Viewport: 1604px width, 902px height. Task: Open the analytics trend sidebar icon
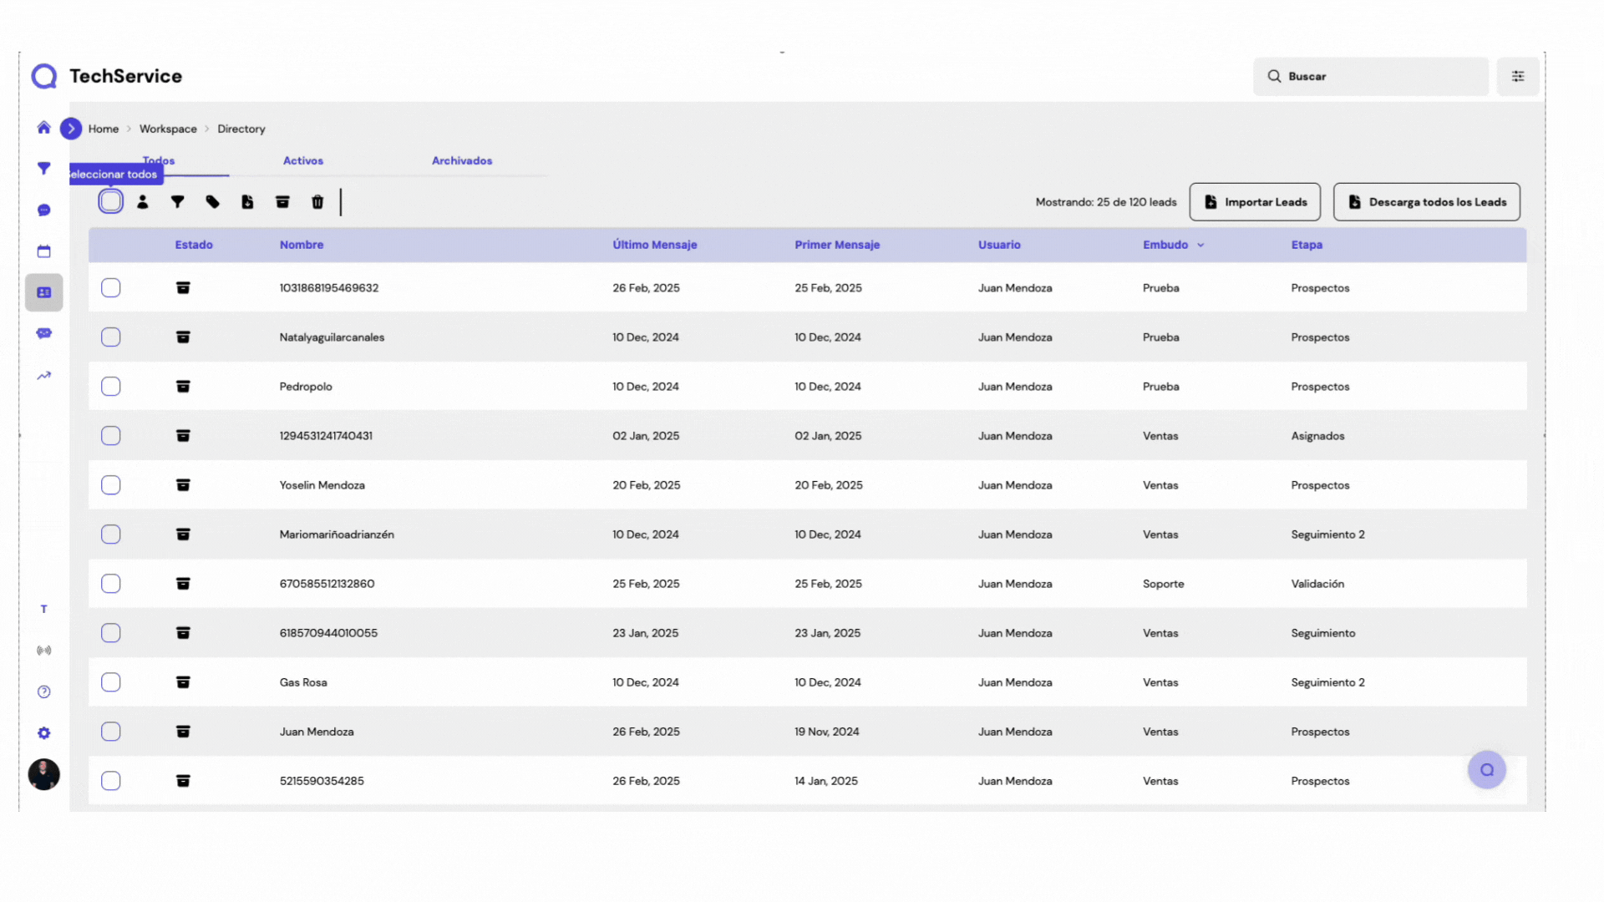pos(44,376)
